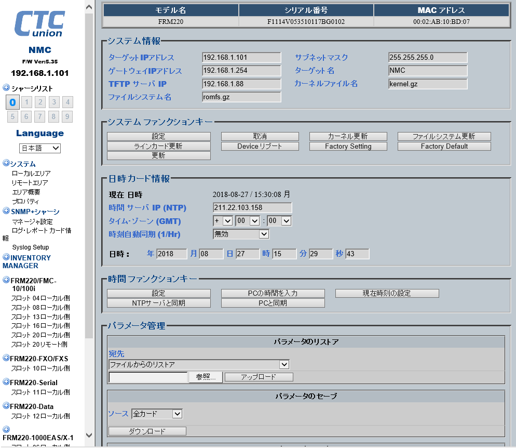Open エリア概要 in the sidebar
Screen dimensions: 516x448
click(x=26, y=192)
